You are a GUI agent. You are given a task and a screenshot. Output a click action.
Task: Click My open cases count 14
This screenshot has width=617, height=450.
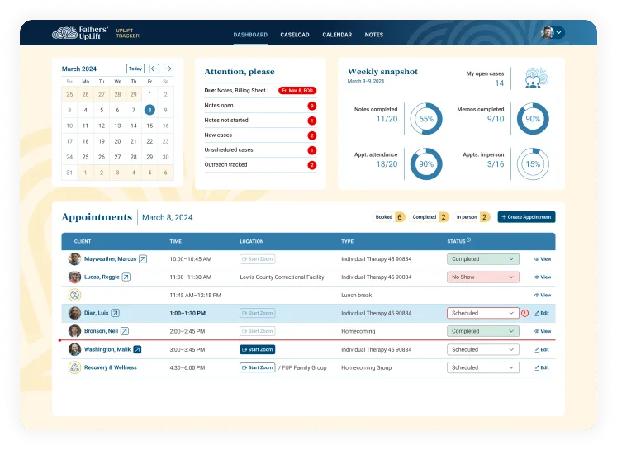[x=500, y=83]
